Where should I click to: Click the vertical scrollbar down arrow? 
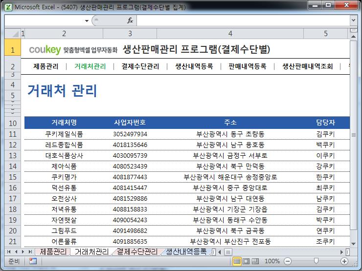coord(353,244)
